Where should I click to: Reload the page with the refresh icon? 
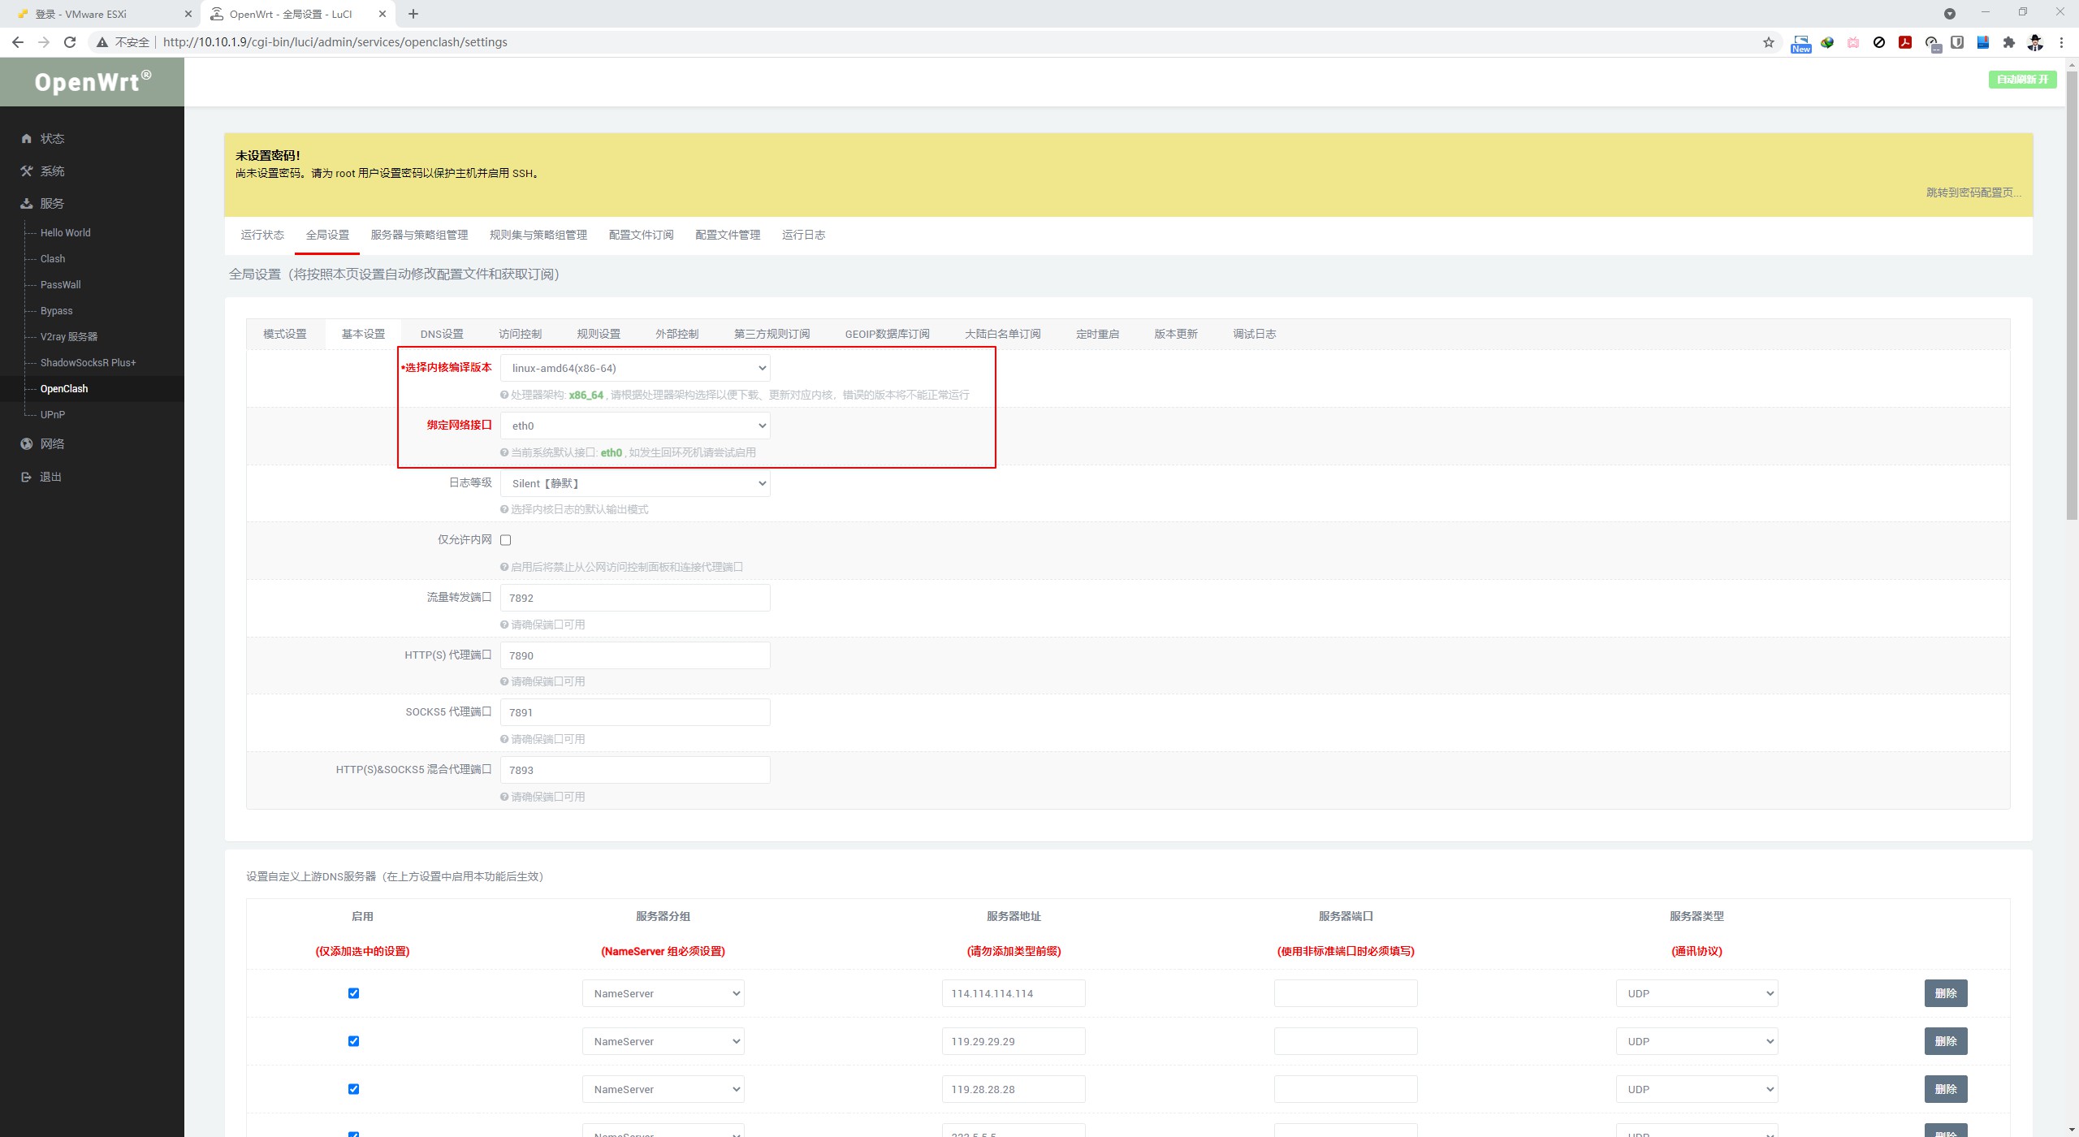pos(70,42)
